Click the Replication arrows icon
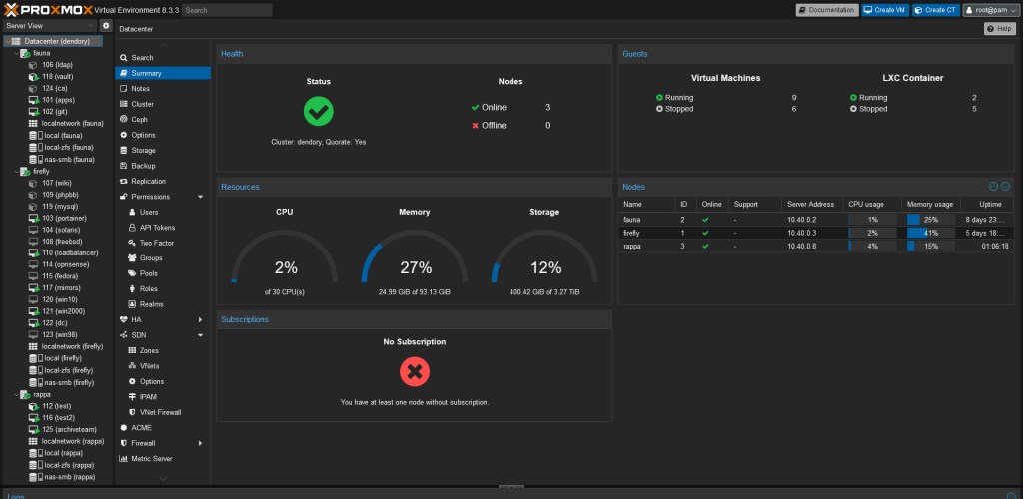This screenshot has height=499, width=1023. tap(124, 181)
